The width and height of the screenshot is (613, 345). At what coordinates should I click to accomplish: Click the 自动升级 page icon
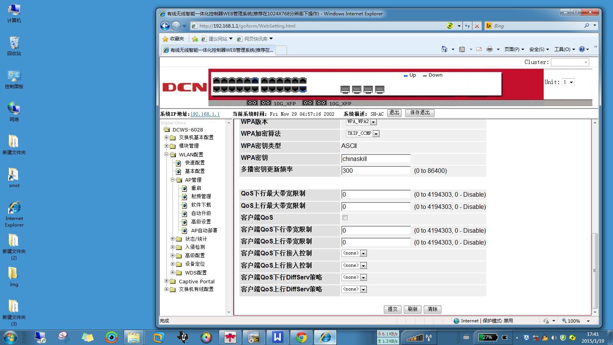(x=184, y=214)
